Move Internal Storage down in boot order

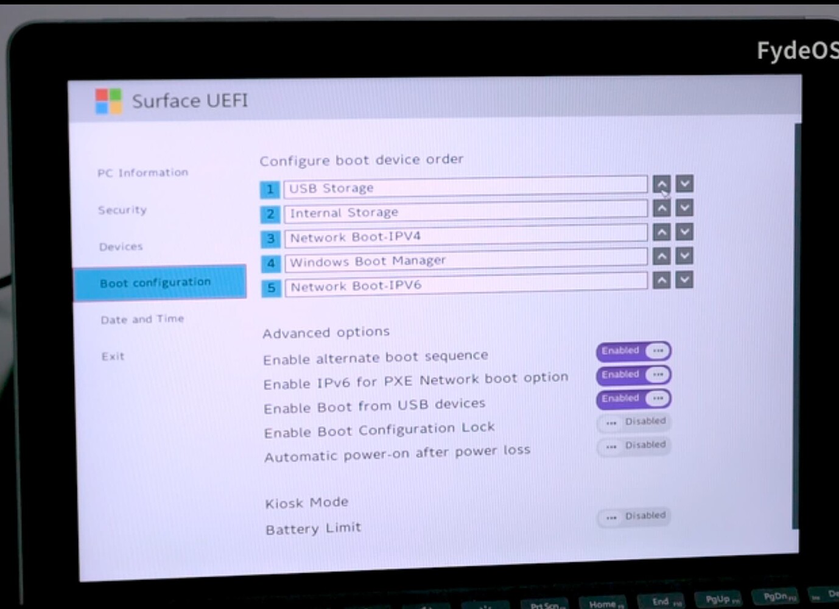coord(684,208)
